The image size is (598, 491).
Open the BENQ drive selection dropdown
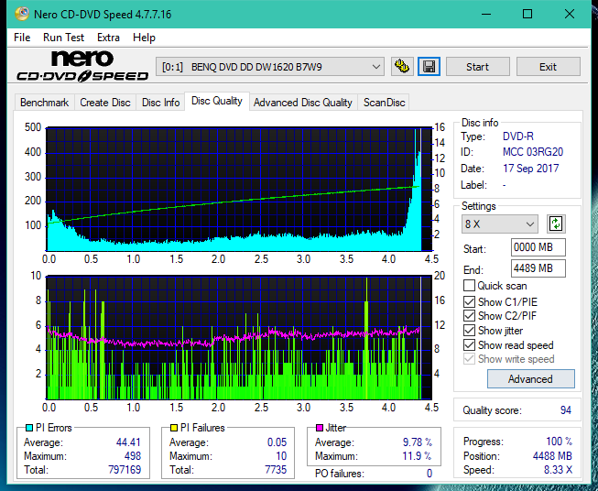[269, 67]
